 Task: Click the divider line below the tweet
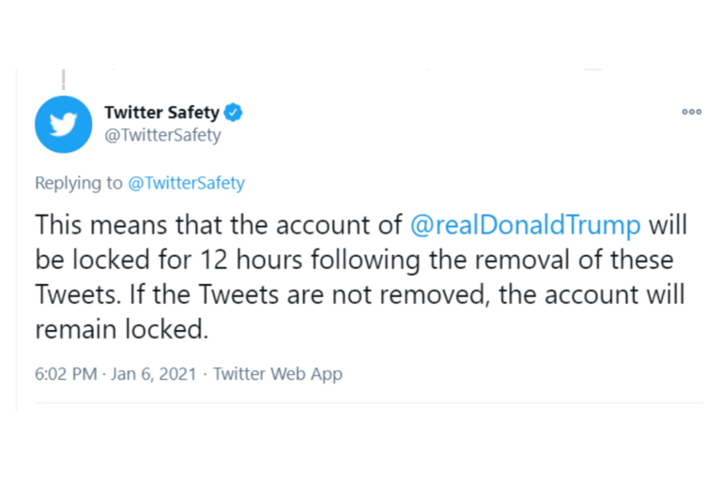point(360,403)
